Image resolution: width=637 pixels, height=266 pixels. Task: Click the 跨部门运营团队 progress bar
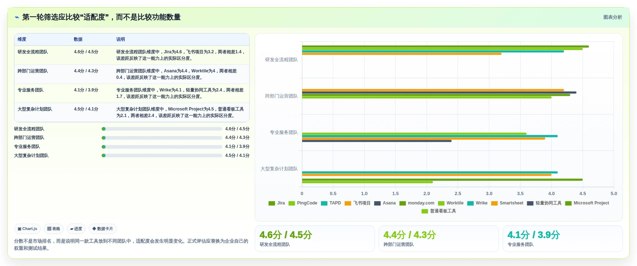click(x=162, y=138)
